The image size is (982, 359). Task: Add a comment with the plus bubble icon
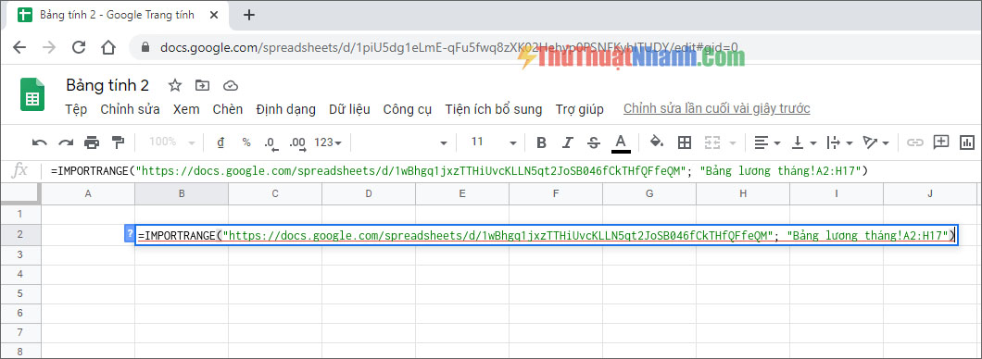point(940,142)
